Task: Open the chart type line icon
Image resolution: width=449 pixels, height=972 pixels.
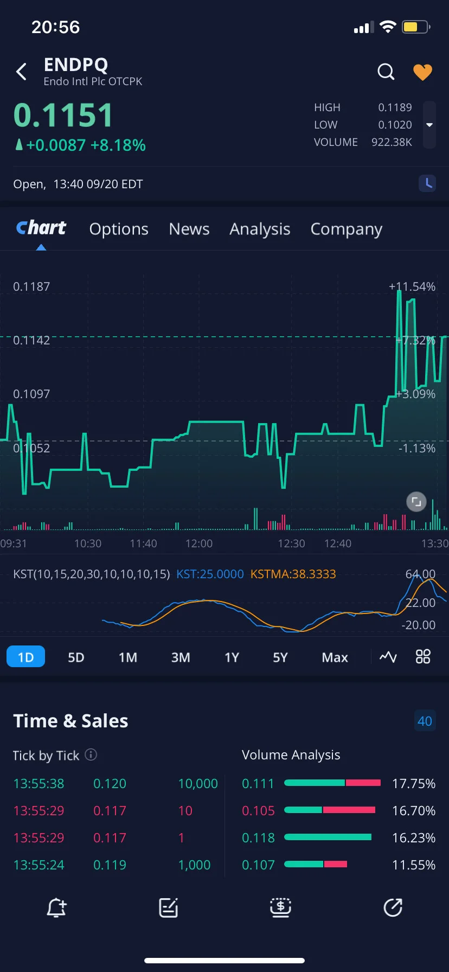Action: pos(388,657)
